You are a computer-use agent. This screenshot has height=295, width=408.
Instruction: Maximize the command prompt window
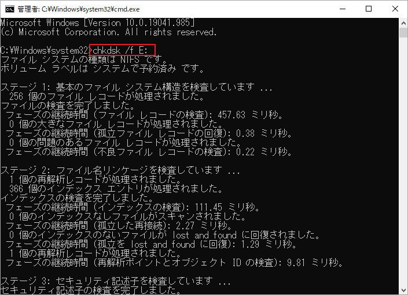pyautogui.click(x=369, y=9)
